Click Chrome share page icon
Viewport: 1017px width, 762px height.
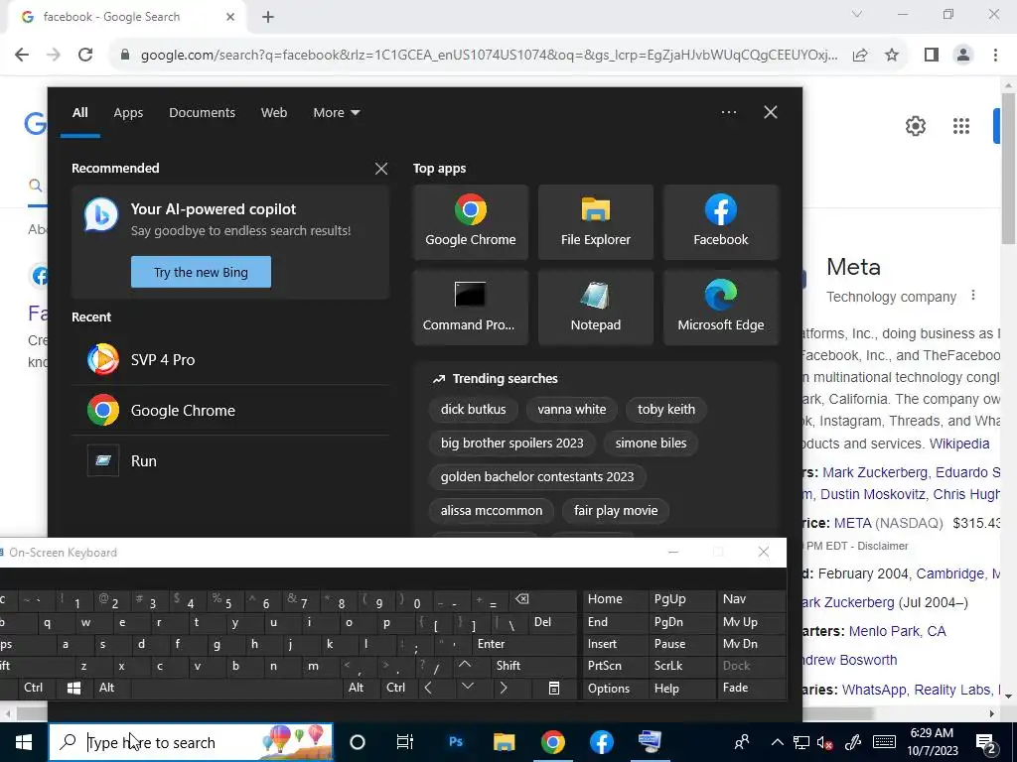pyautogui.click(x=860, y=55)
